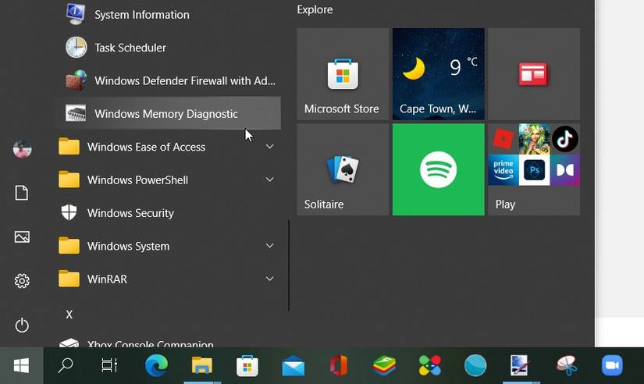644x384 pixels.
Task: Open Settings gear in Start sidebar
Action: coord(22,281)
